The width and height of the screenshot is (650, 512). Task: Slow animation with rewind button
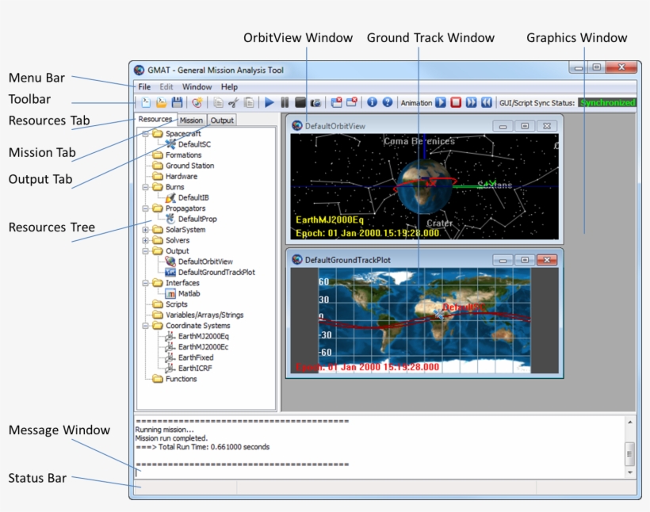click(486, 102)
